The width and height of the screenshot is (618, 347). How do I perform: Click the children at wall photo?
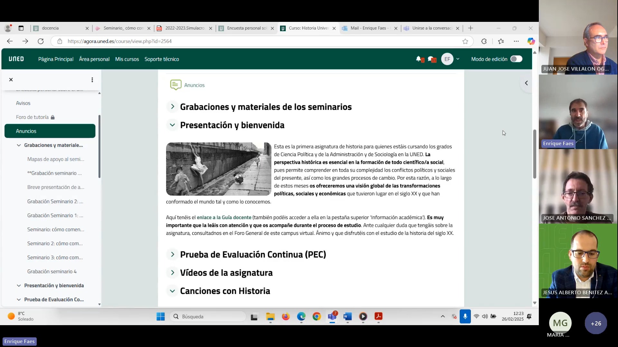pyautogui.click(x=219, y=169)
